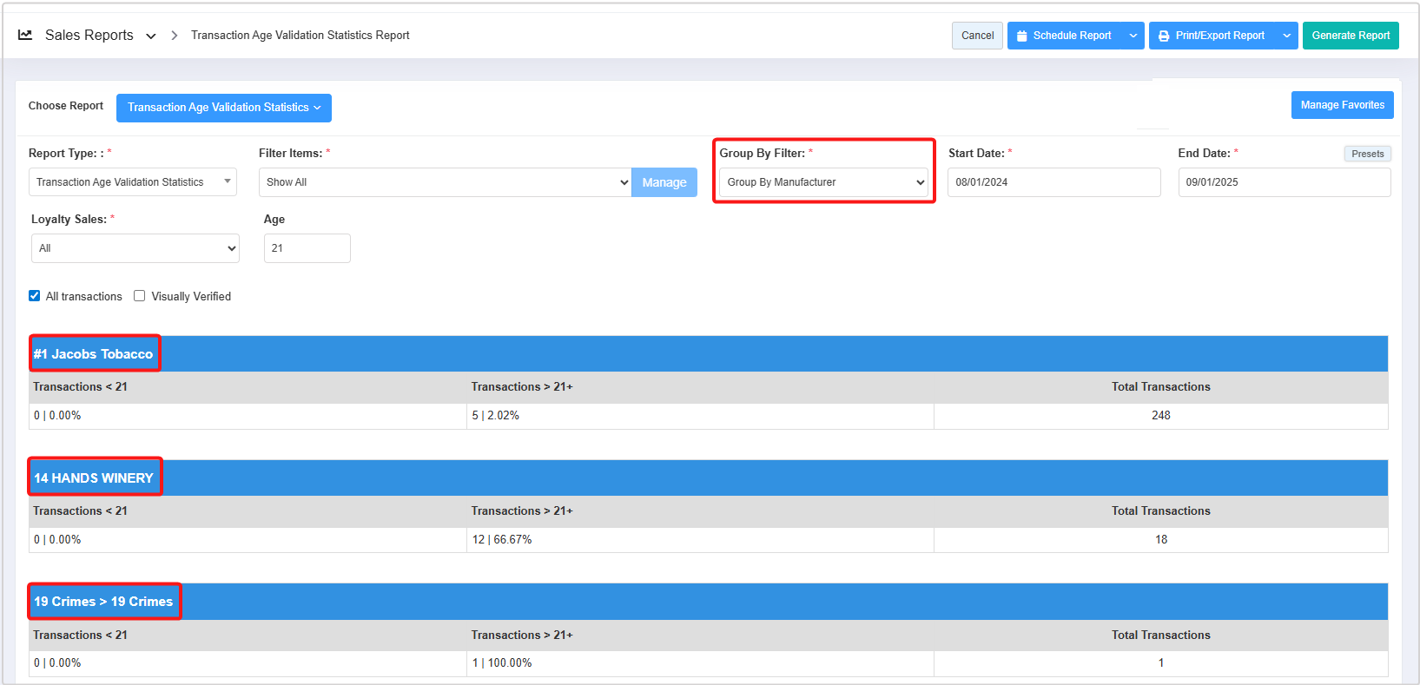Open the Loyalty Sales dropdown

click(135, 248)
